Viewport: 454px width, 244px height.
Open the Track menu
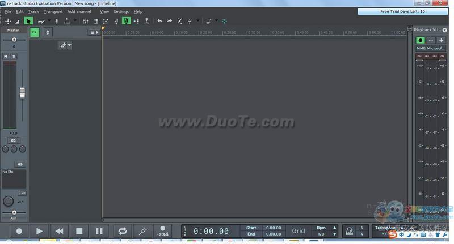click(33, 11)
